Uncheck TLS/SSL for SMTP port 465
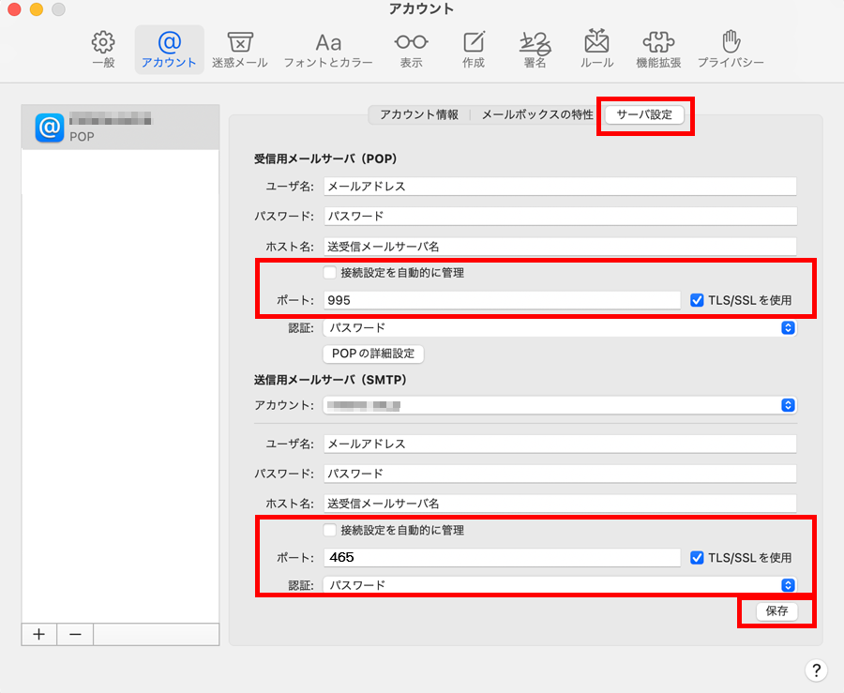 coord(697,557)
